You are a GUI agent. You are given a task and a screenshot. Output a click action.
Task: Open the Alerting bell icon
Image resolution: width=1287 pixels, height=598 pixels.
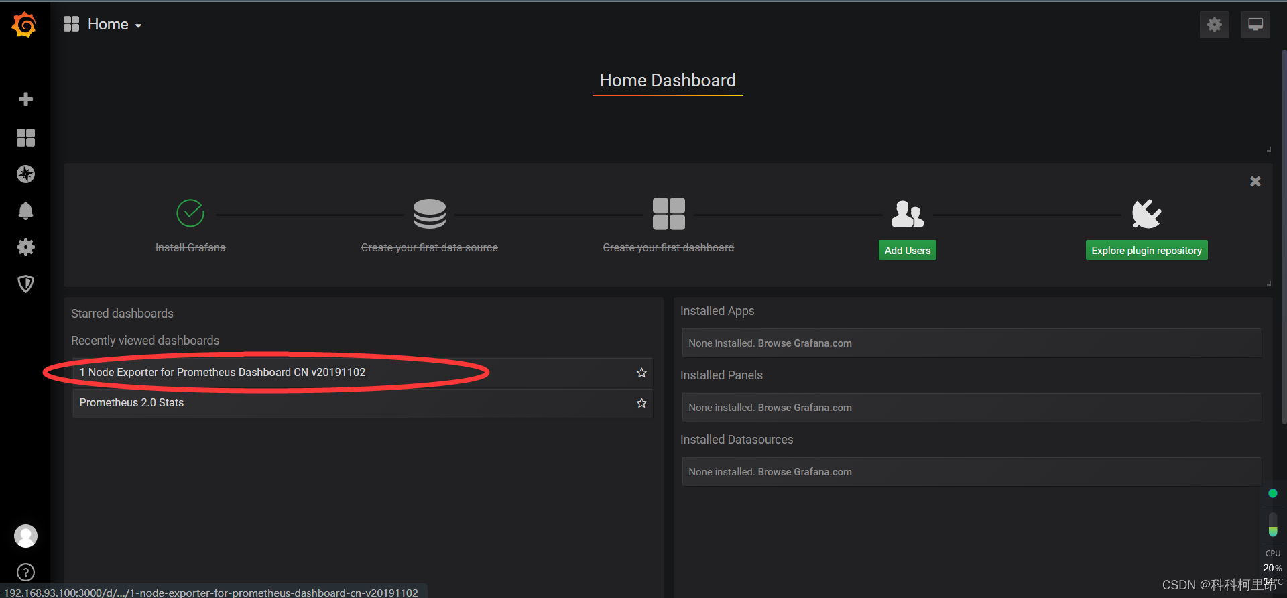click(x=25, y=211)
